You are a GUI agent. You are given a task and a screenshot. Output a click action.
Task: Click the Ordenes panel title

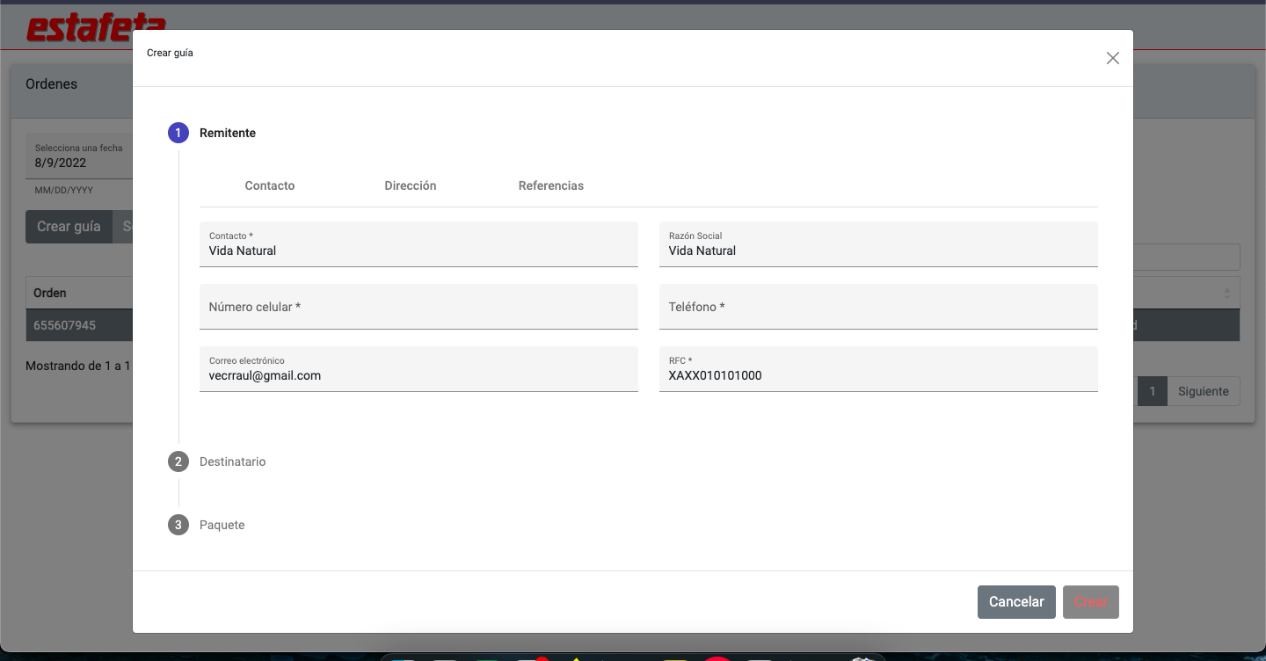tap(52, 84)
